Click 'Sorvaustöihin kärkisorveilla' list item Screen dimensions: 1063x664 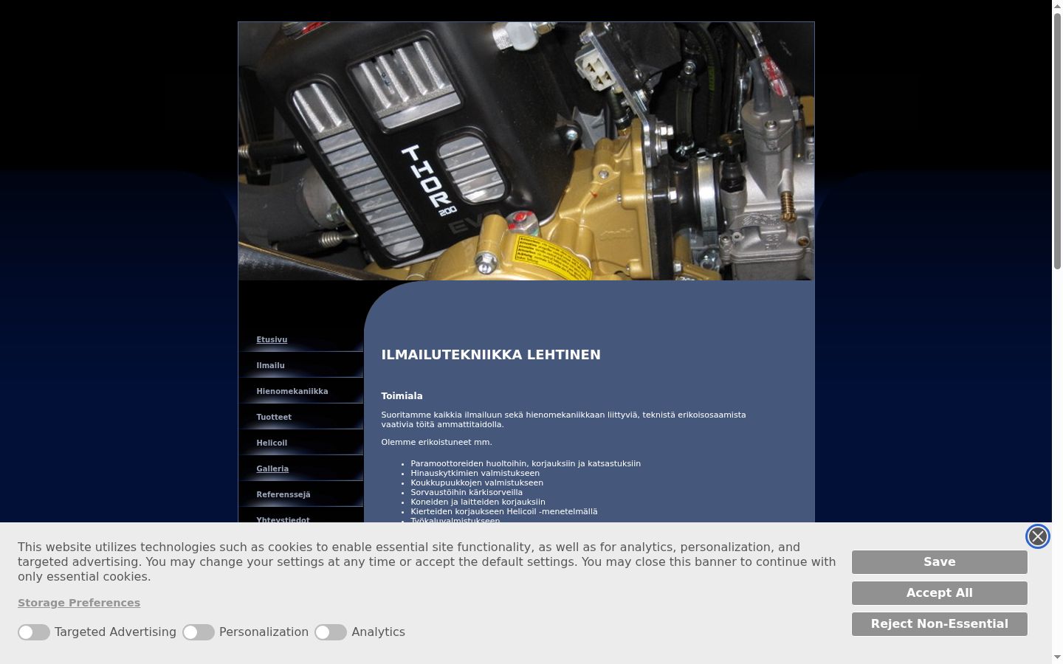tap(467, 493)
